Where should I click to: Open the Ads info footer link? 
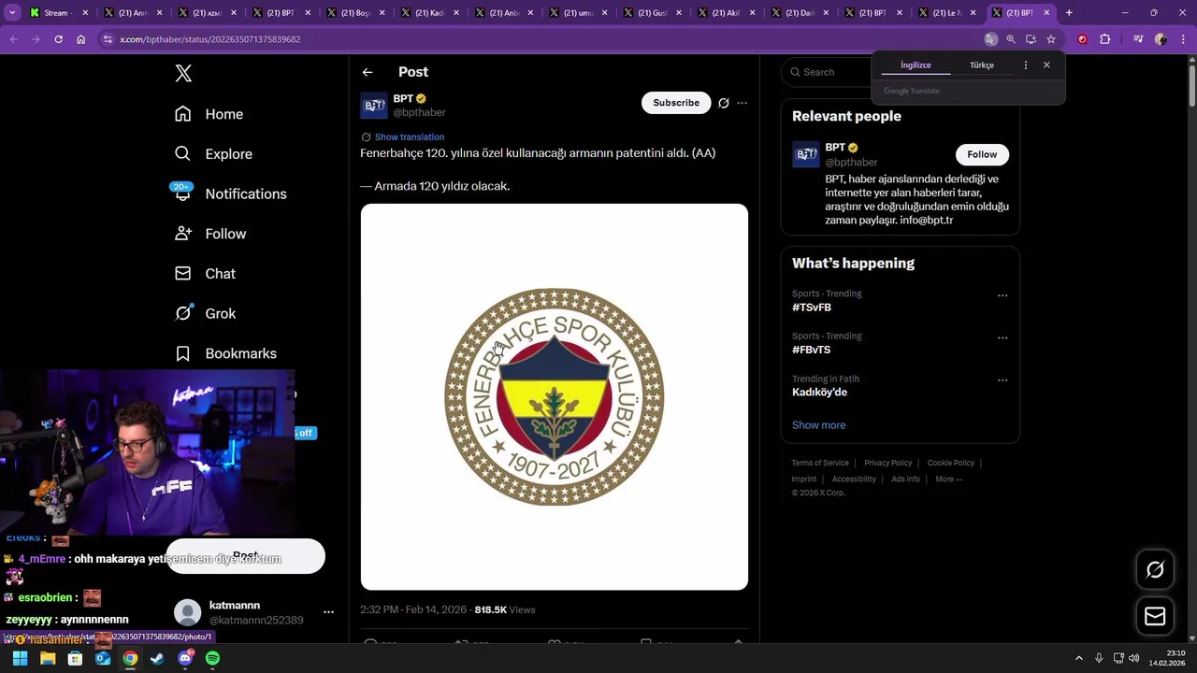[x=905, y=480]
